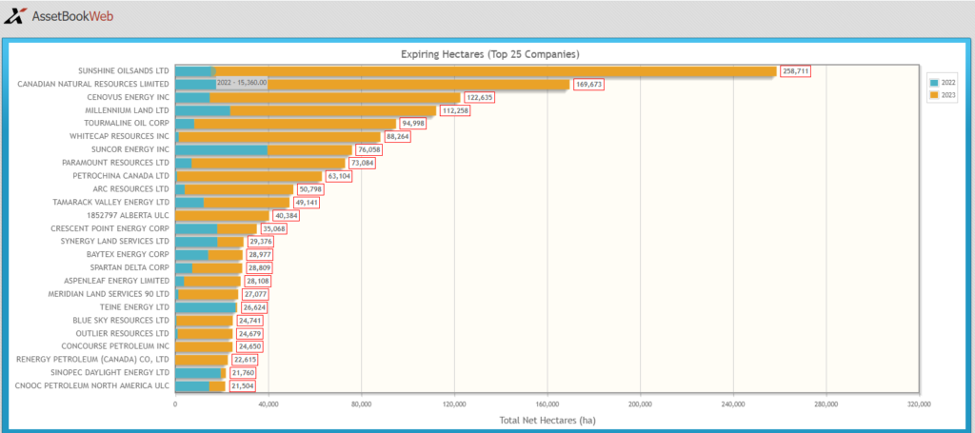This screenshot has width=975, height=433.
Task: Click the 63,104 total value label
Action: point(339,176)
